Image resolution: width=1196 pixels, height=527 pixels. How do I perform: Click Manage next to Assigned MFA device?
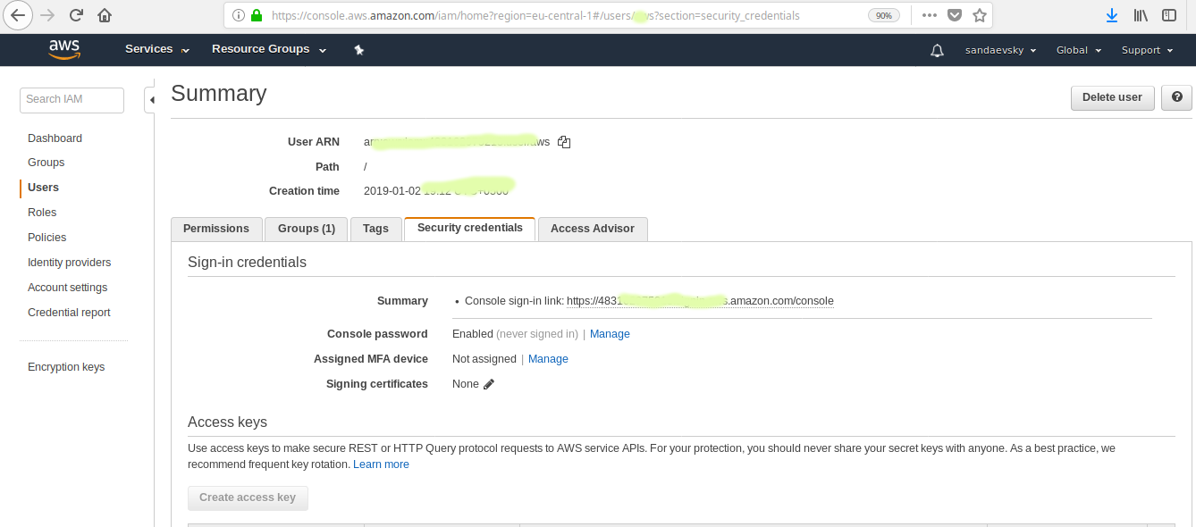tap(548, 359)
